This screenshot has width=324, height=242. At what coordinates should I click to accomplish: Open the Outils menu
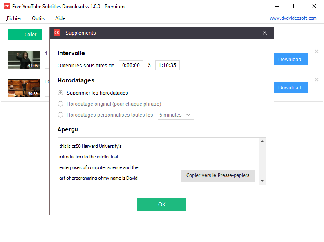click(38, 18)
